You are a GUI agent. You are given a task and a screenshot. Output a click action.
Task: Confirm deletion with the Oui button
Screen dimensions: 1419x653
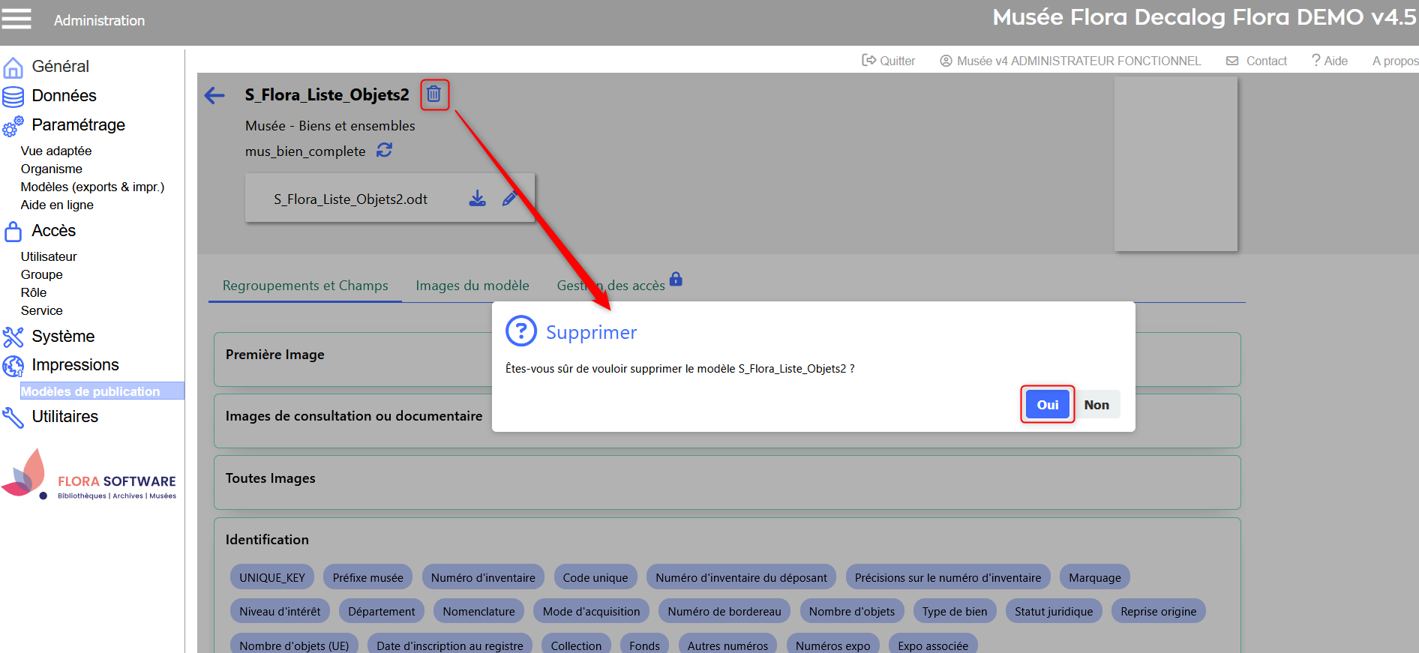(x=1047, y=405)
